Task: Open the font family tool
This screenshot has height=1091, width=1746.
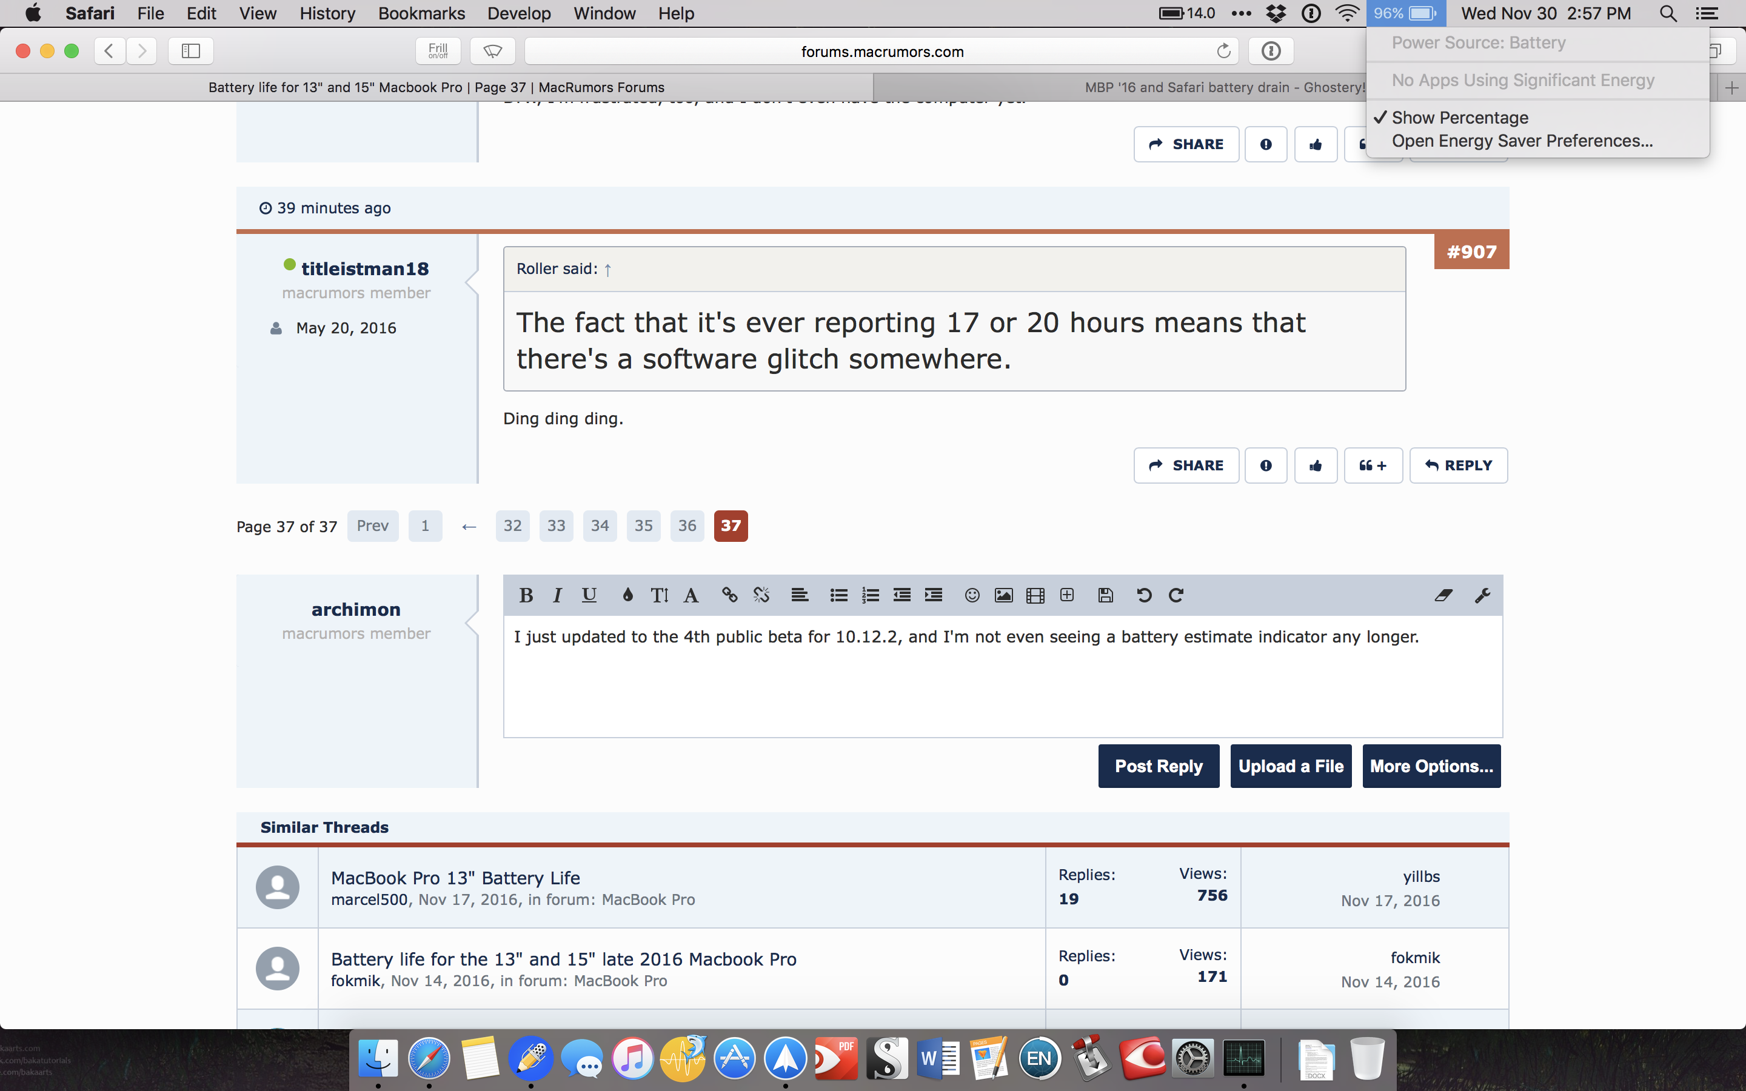Action: coord(691,595)
